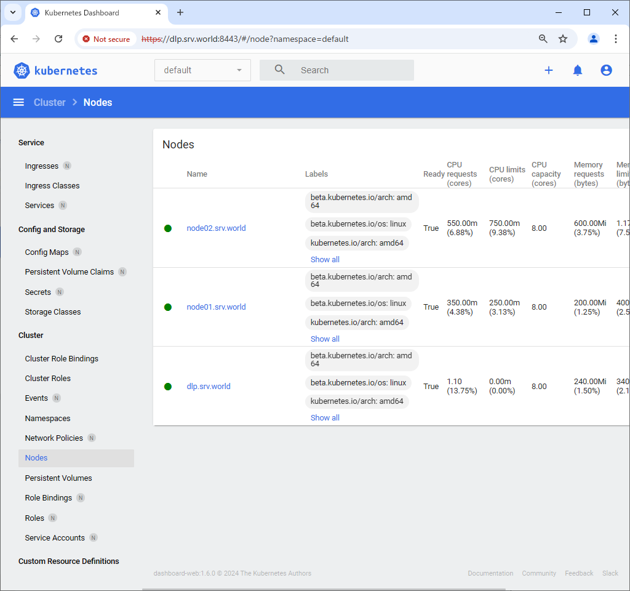This screenshot has width=630, height=591.
Task: Show all labels for node02.srv.world
Action: click(x=325, y=260)
